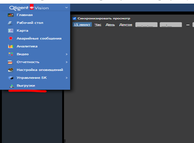Click the Видео colored grid icon
Image resolution: width=194 pixels, height=143 pixels.
click(10, 54)
